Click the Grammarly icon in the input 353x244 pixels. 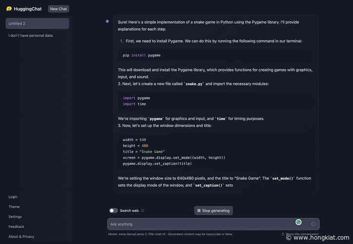[298, 223]
